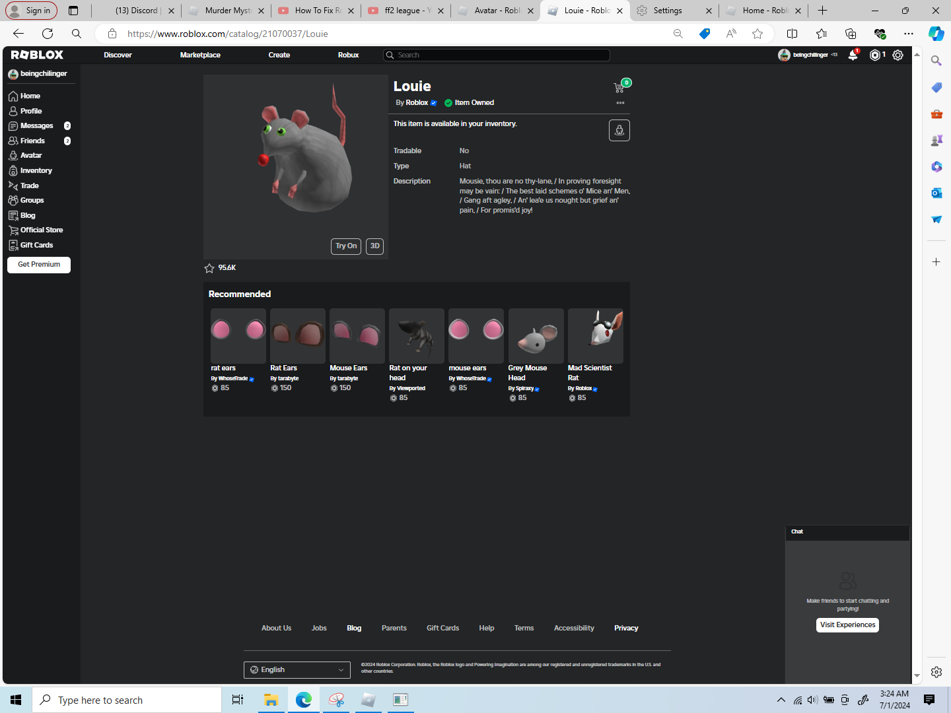Open the Roblox settings gear
The width and height of the screenshot is (951, 713).
pos(898,55)
